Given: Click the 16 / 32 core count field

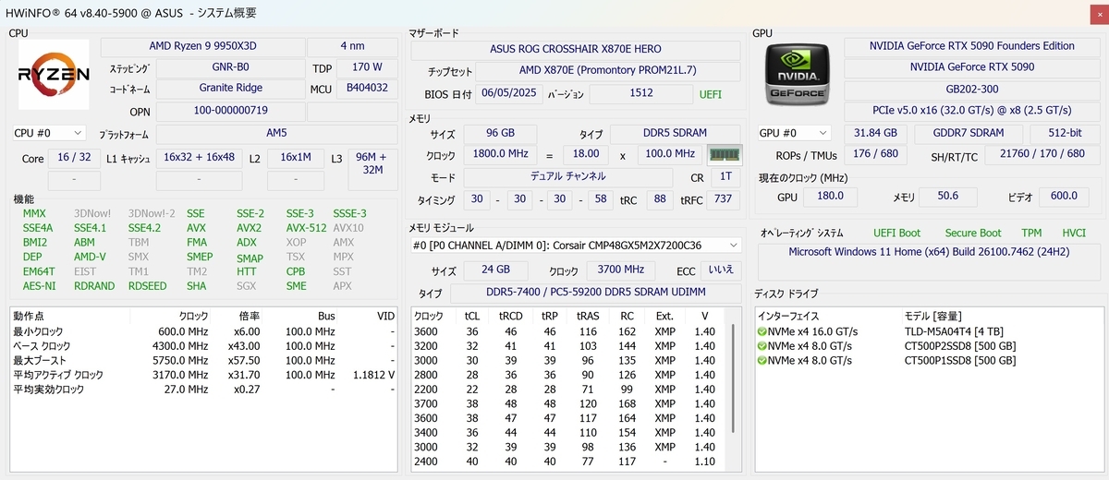Looking at the screenshot, I should pyautogui.click(x=74, y=158).
